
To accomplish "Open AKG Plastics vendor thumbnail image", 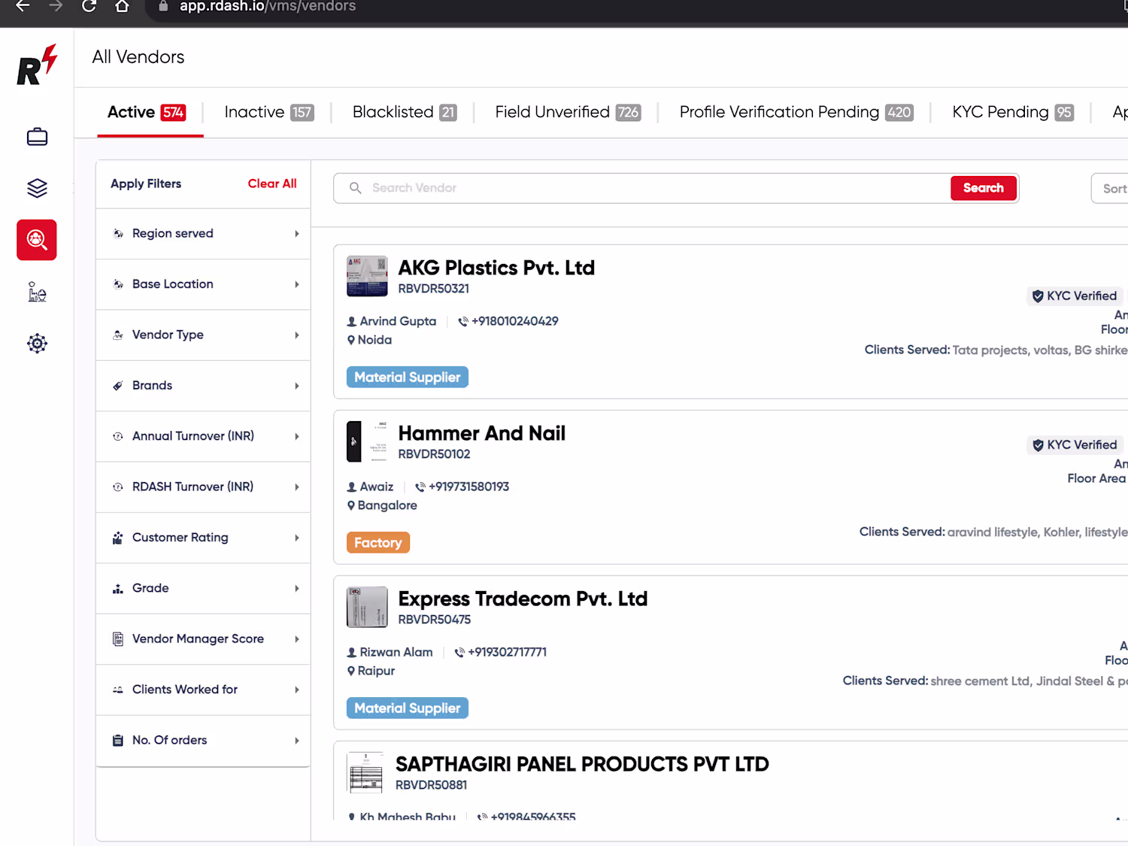I will [x=367, y=276].
